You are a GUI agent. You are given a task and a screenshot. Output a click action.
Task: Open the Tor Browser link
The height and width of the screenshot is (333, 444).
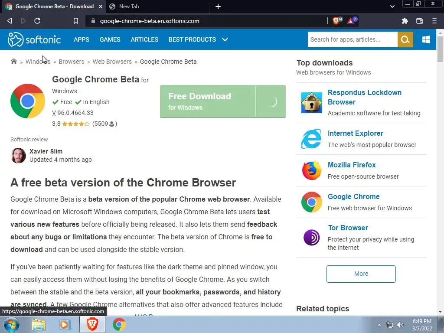click(348, 228)
